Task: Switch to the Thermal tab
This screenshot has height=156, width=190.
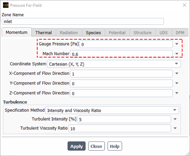Action: tap(44, 33)
